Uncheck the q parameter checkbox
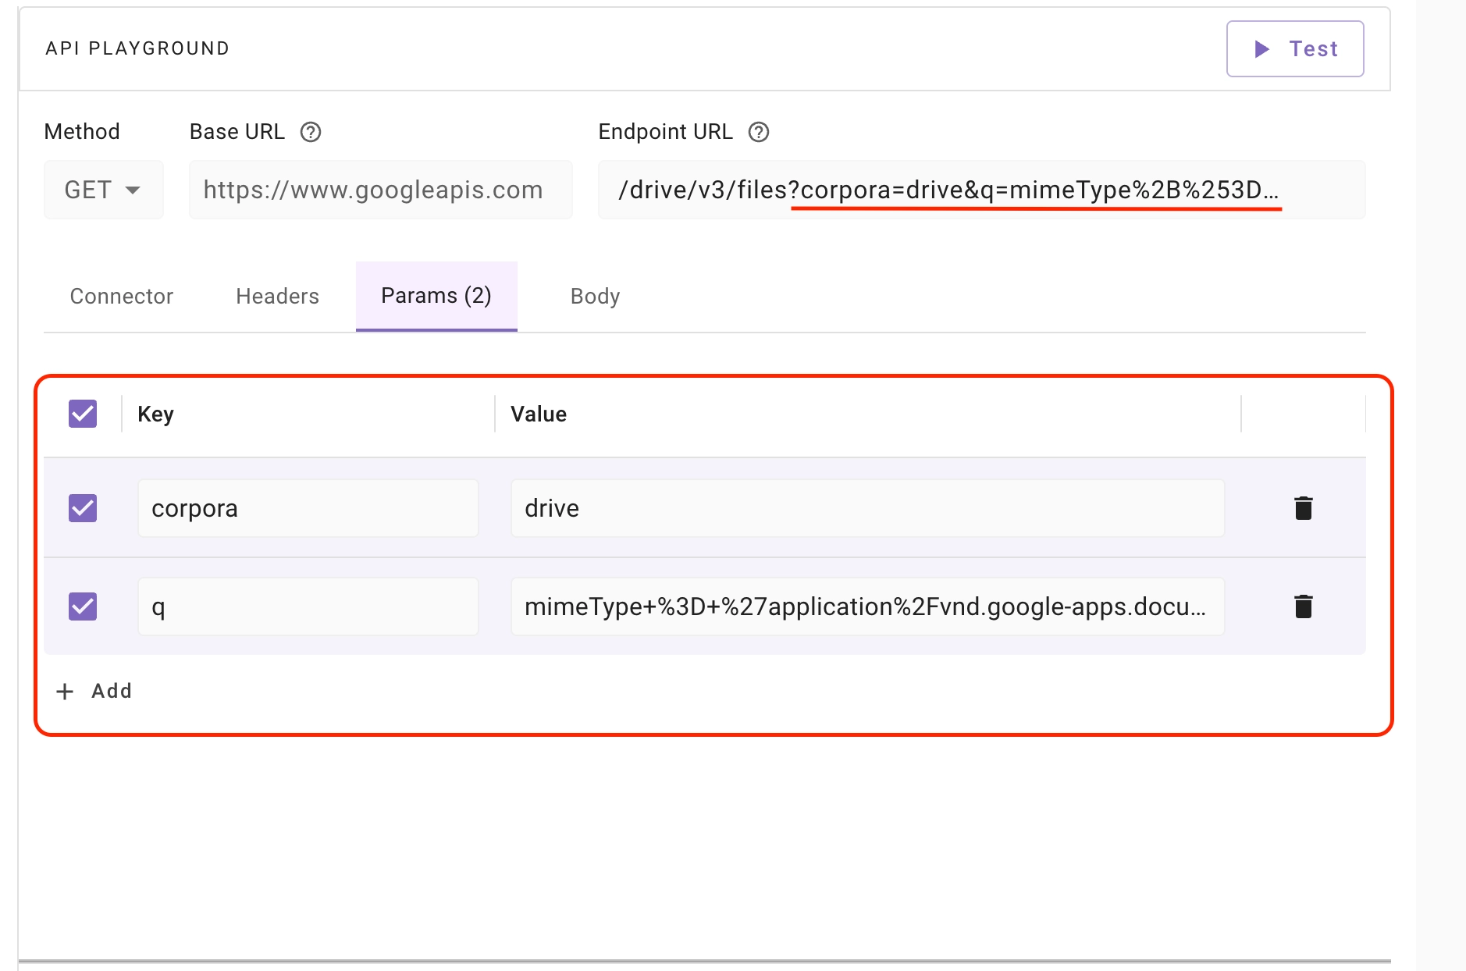Viewport: 1466px width, 971px height. click(83, 606)
